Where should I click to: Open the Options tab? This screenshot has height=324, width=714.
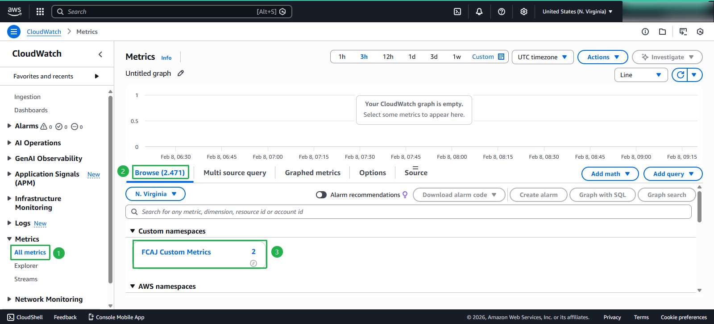click(373, 172)
